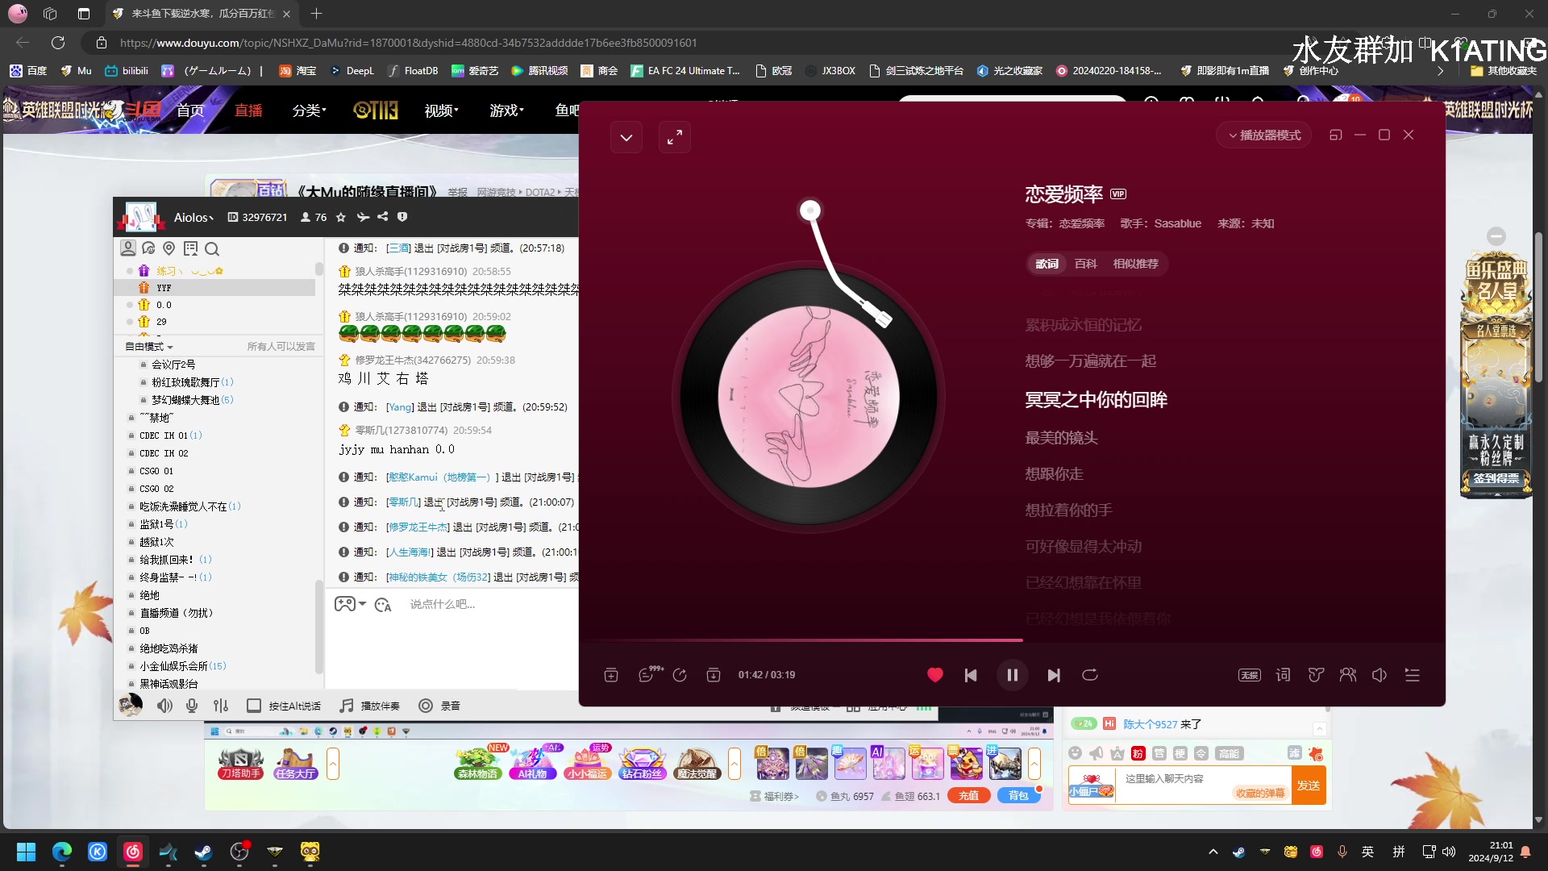The height and width of the screenshot is (871, 1548).
Task: Select the 相似推荐 tab
Action: [x=1135, y=264]
